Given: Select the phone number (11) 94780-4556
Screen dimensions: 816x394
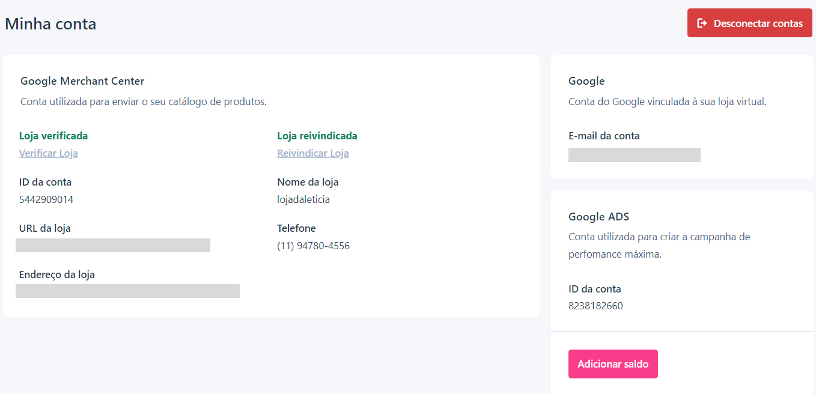Looking at the screenshot, I should pos(313,246).
